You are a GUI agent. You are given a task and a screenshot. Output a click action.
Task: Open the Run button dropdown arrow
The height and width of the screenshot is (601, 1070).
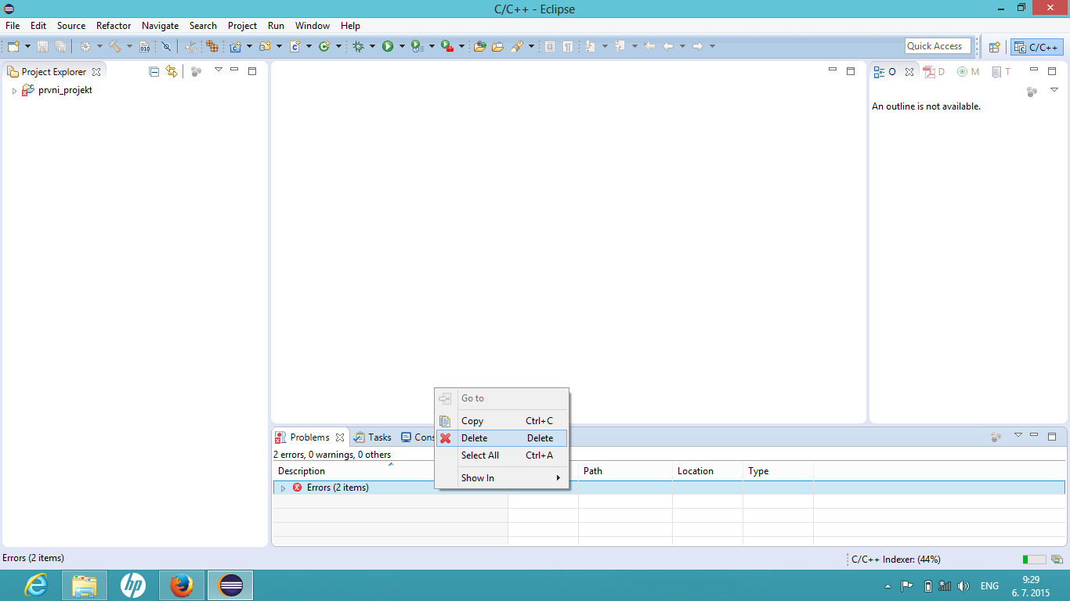[402, 47]
